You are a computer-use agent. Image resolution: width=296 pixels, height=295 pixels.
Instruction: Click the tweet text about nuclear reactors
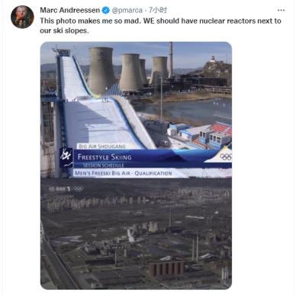(x=160, y=26)
